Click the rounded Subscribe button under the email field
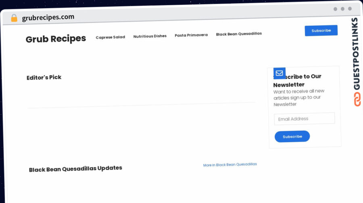 292,136
